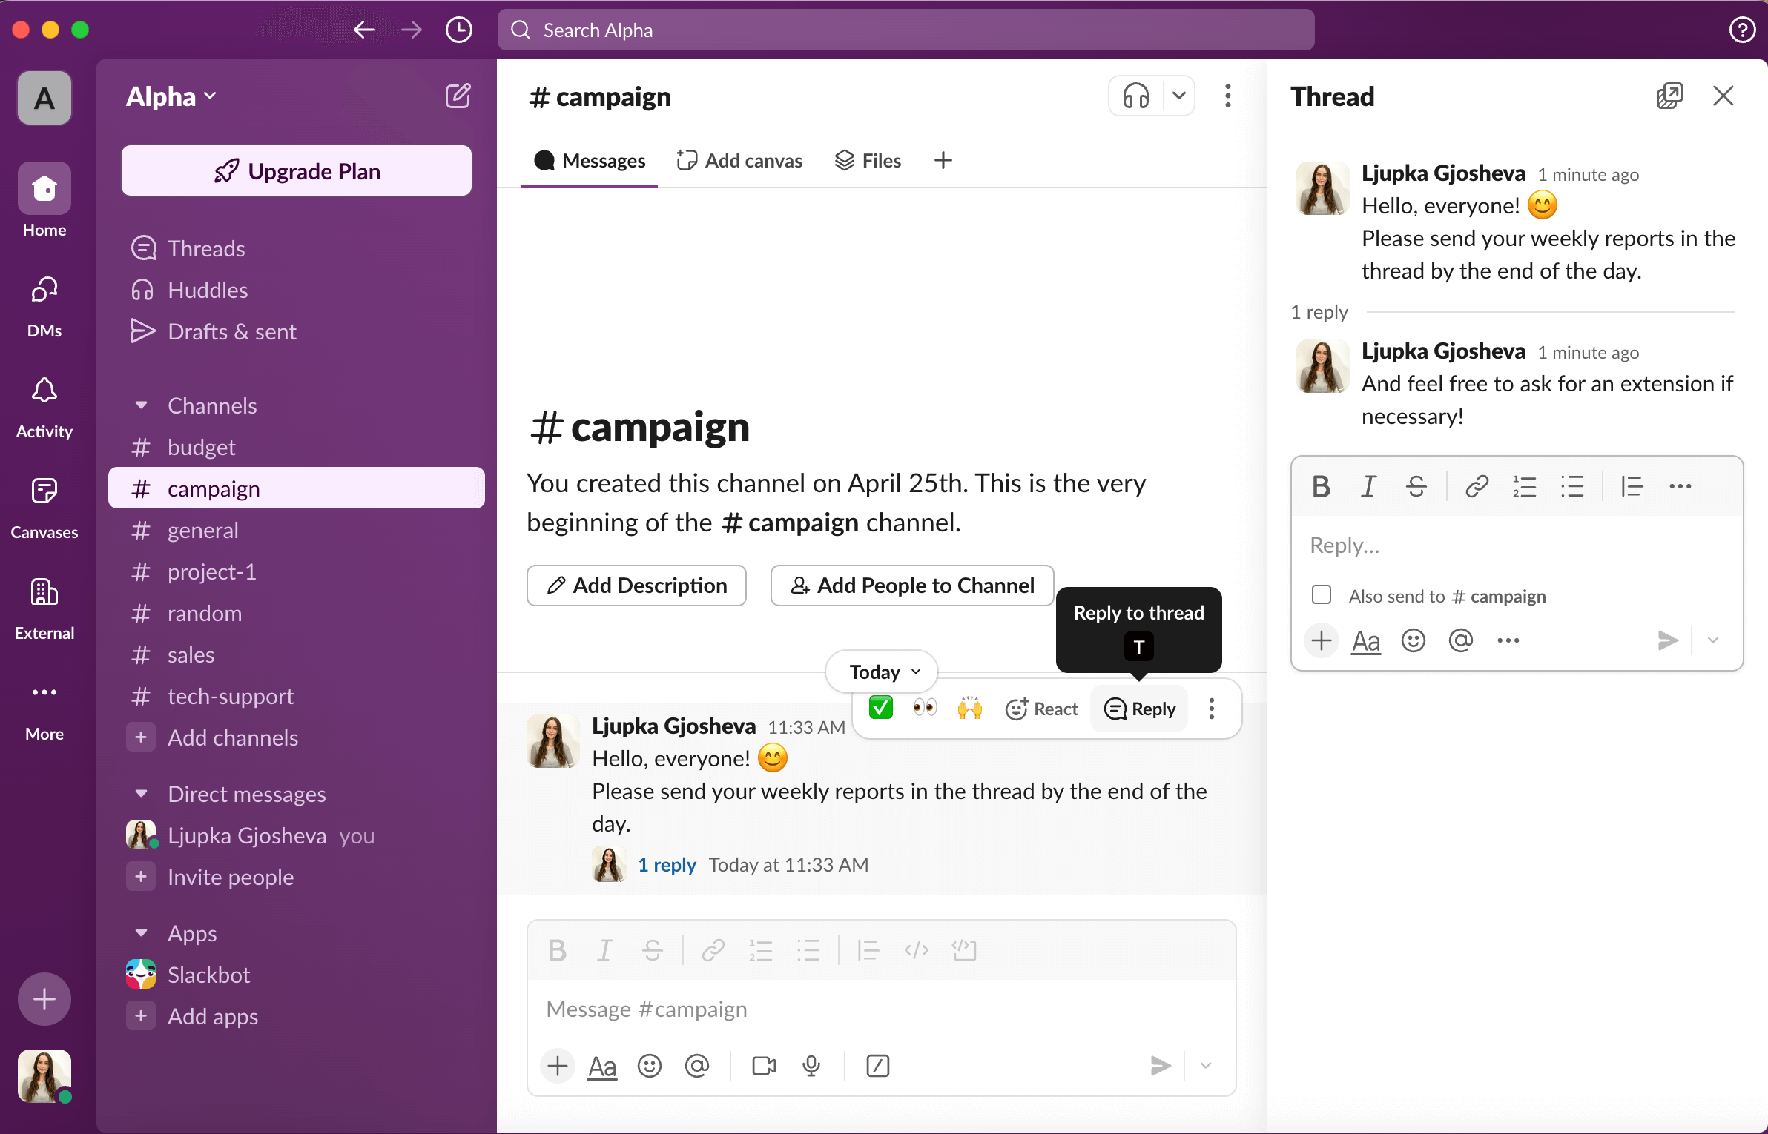Toggle blockquote in thread reply composer
The width and height of the screenshot is (1768, 1134).
pos(1632,487)
